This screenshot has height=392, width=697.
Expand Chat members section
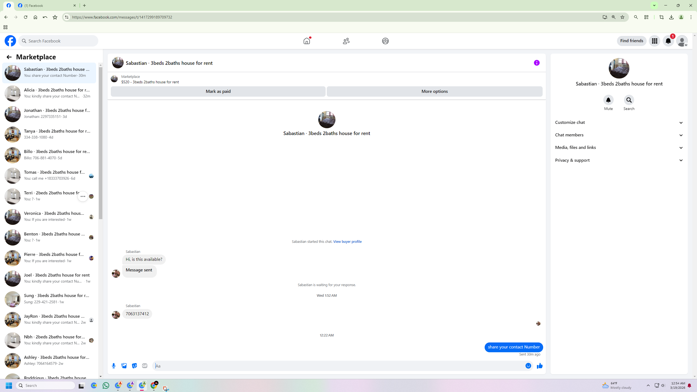click(619, 135)
